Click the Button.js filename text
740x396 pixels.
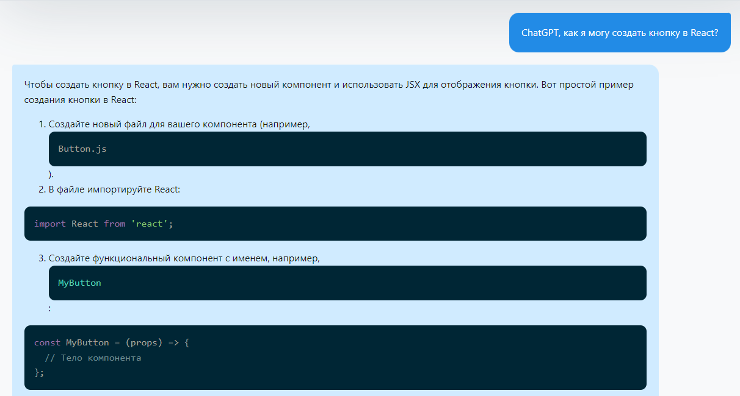(x=82, y=149)
